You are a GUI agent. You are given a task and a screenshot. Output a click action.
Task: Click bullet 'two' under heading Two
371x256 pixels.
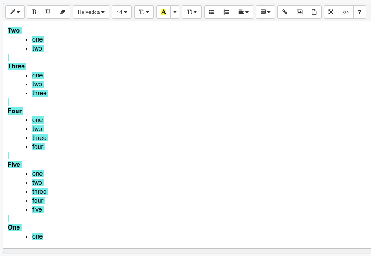click(x=37, y=48)
